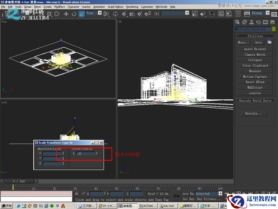This screenshot has width=278, height=209.
Task: Open the Rendering menu
Action: (132, 7)
